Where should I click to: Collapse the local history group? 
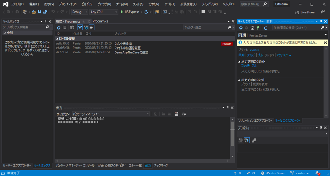pos(57,39)
